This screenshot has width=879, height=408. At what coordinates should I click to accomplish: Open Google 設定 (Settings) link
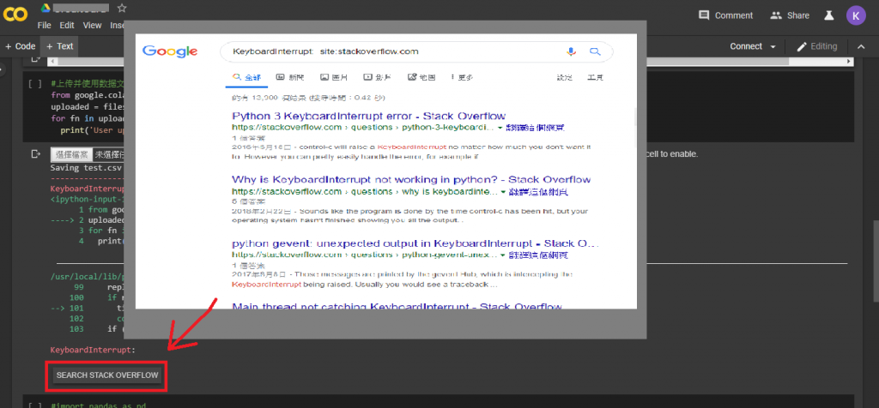[565, 78]
